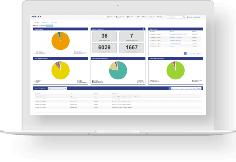Viewport: 236px width, 162px height.
Task: Click the beige slice of computers pie chart
Action: 113,66
